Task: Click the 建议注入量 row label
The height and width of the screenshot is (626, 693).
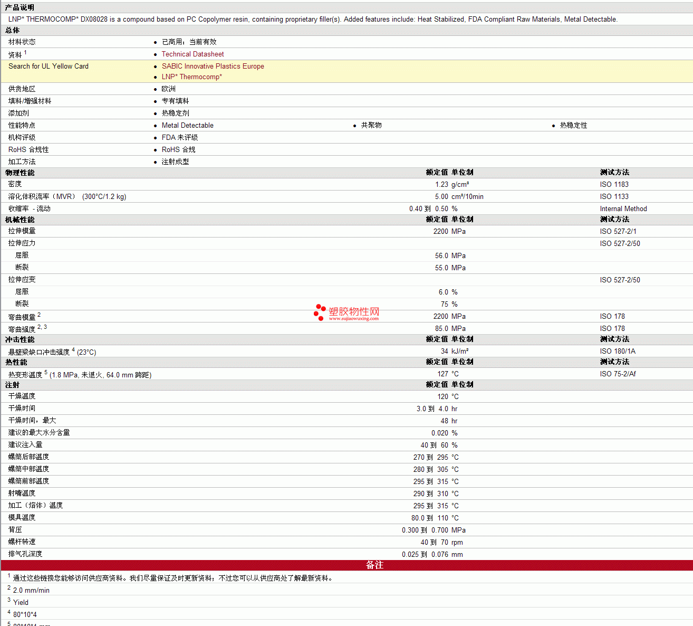Action: [25, 445]
